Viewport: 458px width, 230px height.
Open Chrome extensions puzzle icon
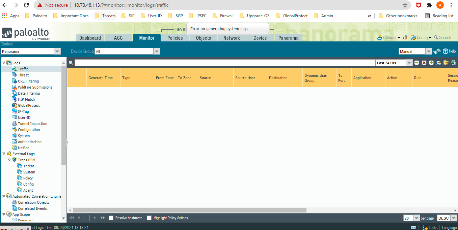pos(429,5)
